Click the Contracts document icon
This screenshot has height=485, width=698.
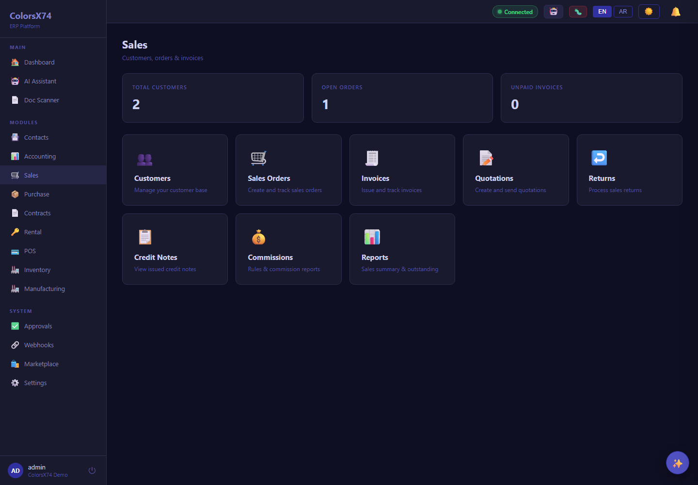tap(15, 213)
